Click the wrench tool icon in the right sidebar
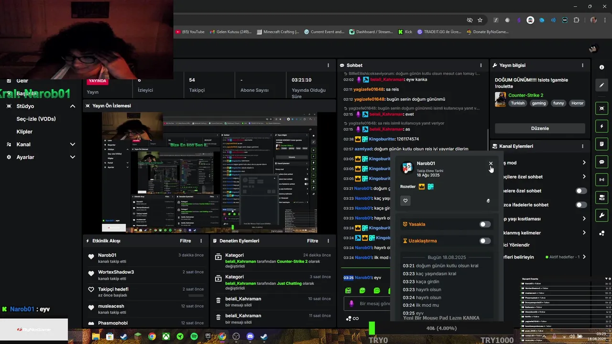 [x=602, y=215]
